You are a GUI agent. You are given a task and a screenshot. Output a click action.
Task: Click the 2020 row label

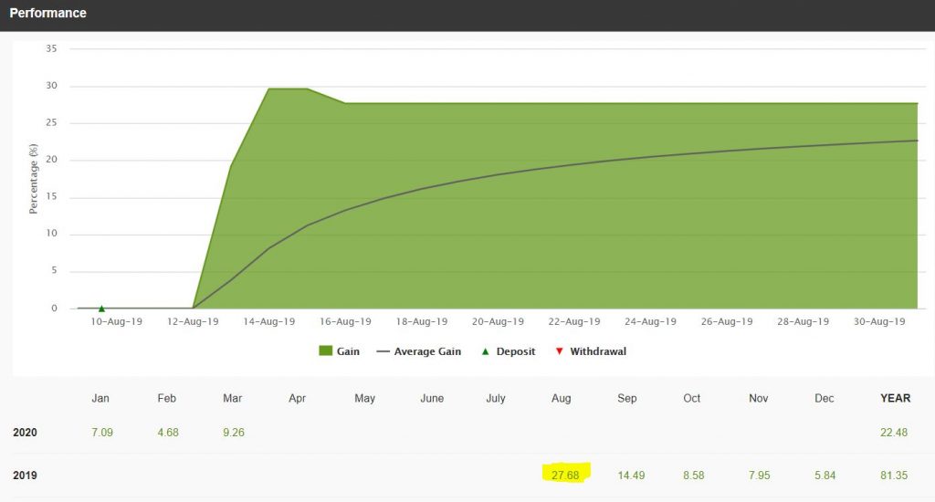pos(25,433)
